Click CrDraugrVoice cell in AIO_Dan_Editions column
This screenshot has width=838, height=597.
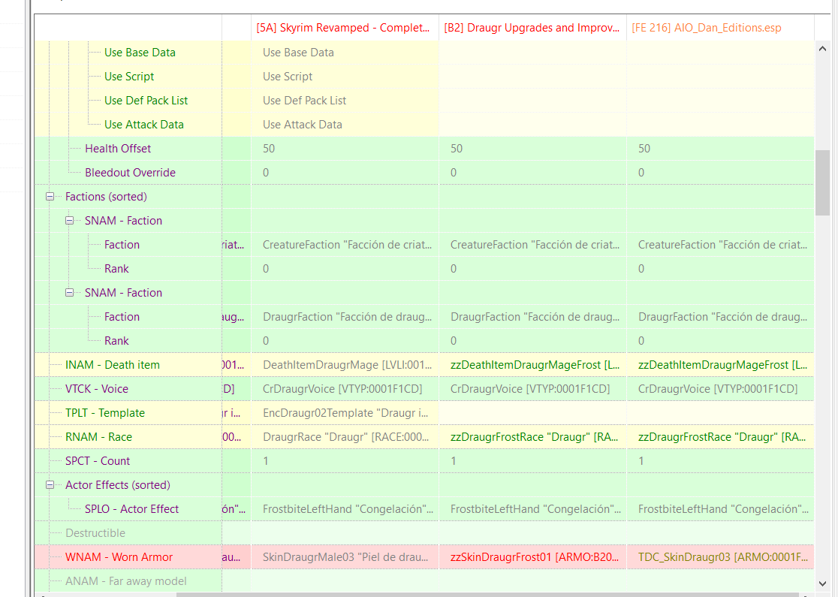click(x=720, y=389)
